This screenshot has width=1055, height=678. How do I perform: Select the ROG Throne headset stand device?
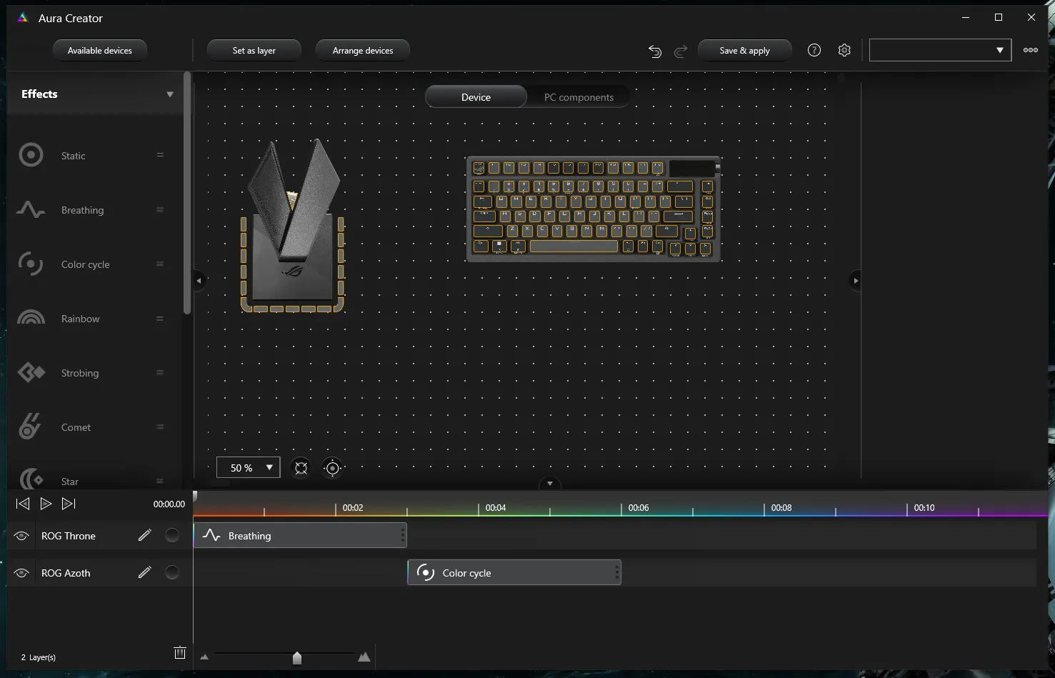293,226
